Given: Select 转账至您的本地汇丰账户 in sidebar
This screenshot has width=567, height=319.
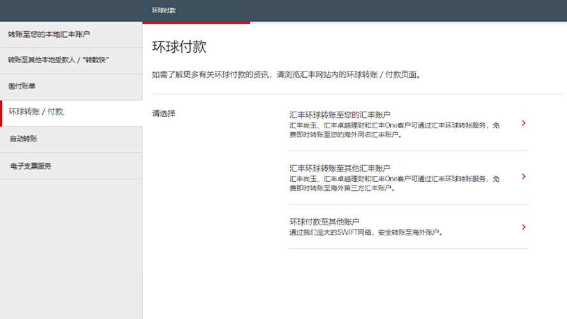Looking at the screenshot, I should (71, 34).
